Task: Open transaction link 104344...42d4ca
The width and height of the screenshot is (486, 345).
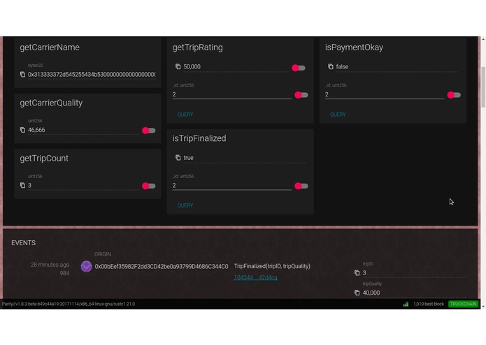Action: [255, 277]
